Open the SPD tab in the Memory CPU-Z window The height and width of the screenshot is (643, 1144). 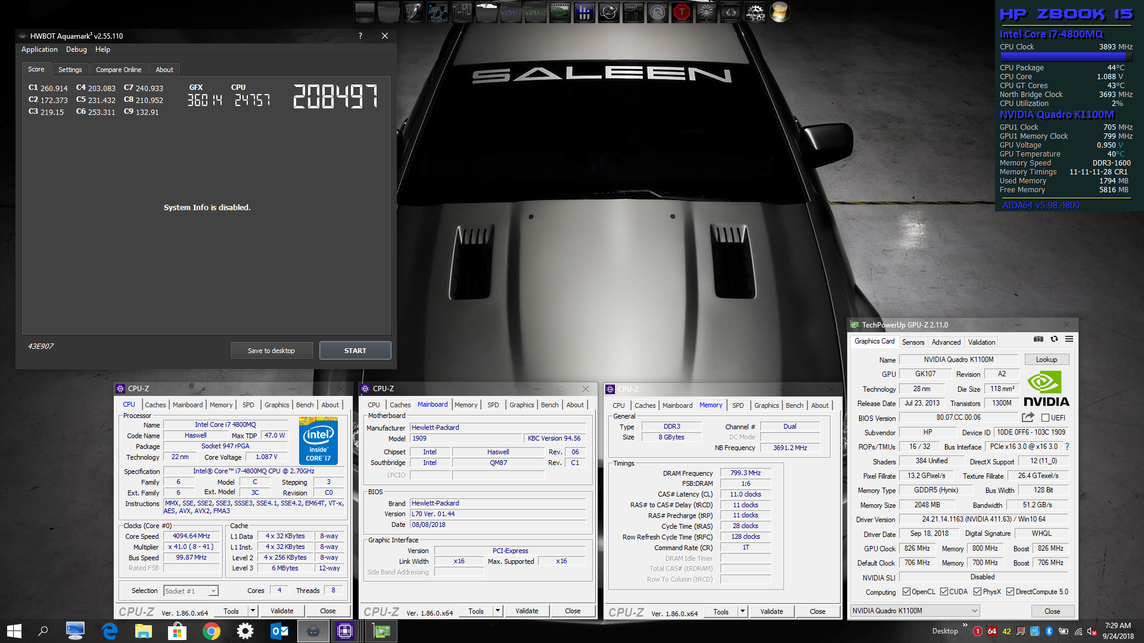[738, 405]
